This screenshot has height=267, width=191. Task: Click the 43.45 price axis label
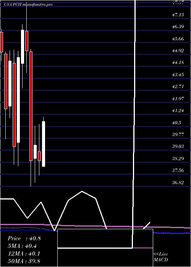pyautogui.click(x=178, y=75)
